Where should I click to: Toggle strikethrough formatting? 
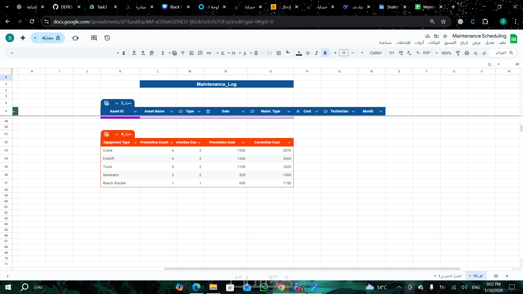click(x=308, y=53)
